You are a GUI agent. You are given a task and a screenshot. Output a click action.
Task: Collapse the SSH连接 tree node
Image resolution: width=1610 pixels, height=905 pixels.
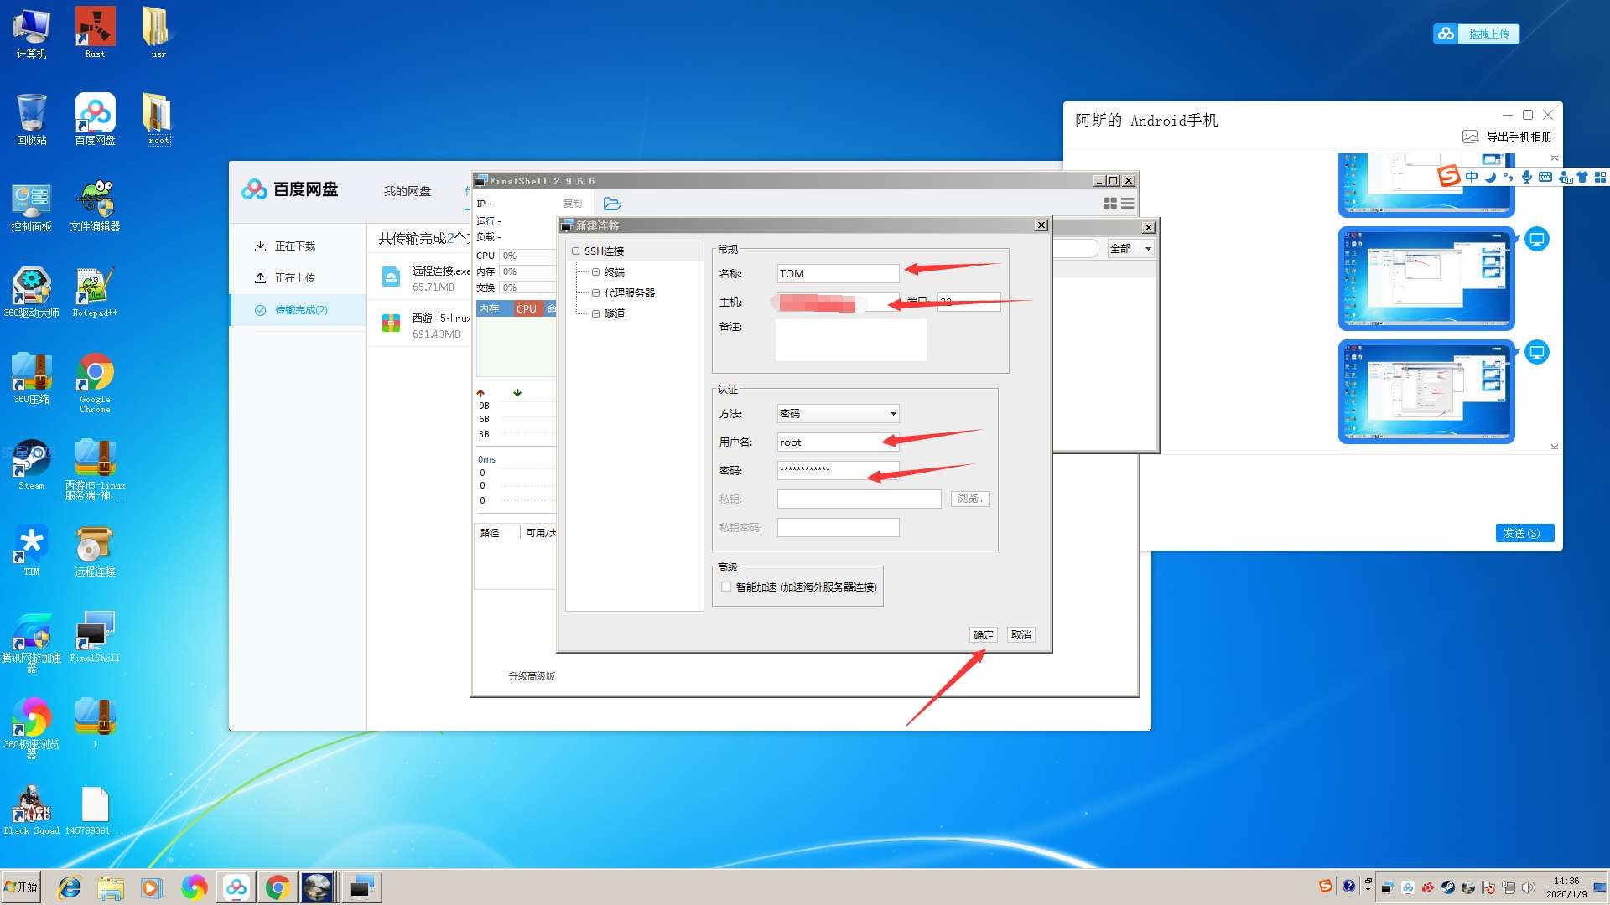(x=576, y=251)
